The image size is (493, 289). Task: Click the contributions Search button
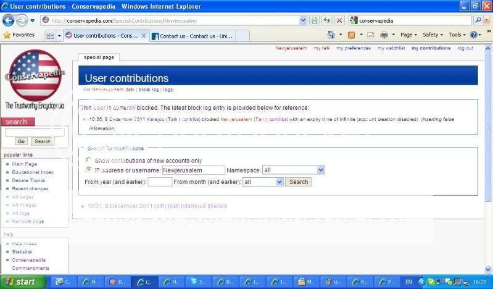pos(299,182)
